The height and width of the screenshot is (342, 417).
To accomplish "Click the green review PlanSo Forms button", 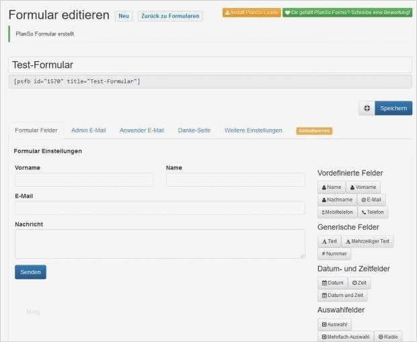I will [347, 13].
